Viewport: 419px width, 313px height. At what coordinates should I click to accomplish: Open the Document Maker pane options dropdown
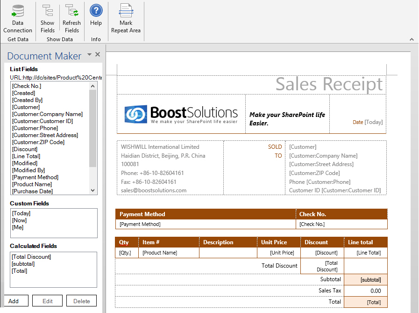coord(90,55)
